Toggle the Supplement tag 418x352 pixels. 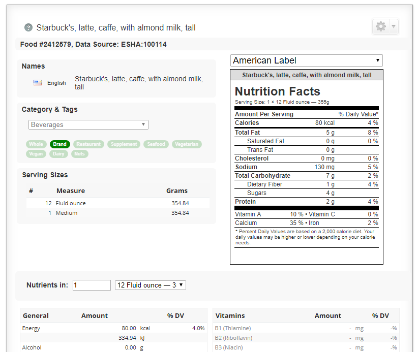tap(124, 144)
